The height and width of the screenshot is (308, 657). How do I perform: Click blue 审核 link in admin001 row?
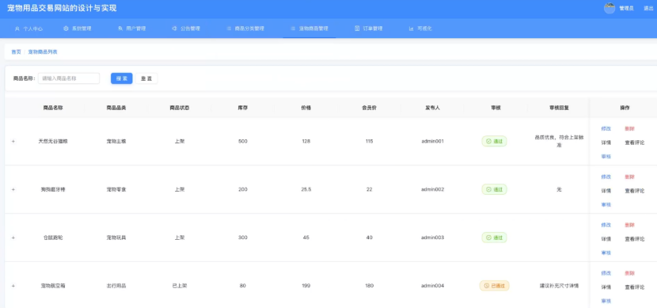(x=606, y=156)
